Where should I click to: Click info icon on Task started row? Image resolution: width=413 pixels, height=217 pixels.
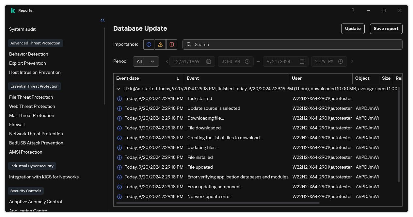(119, 99)
